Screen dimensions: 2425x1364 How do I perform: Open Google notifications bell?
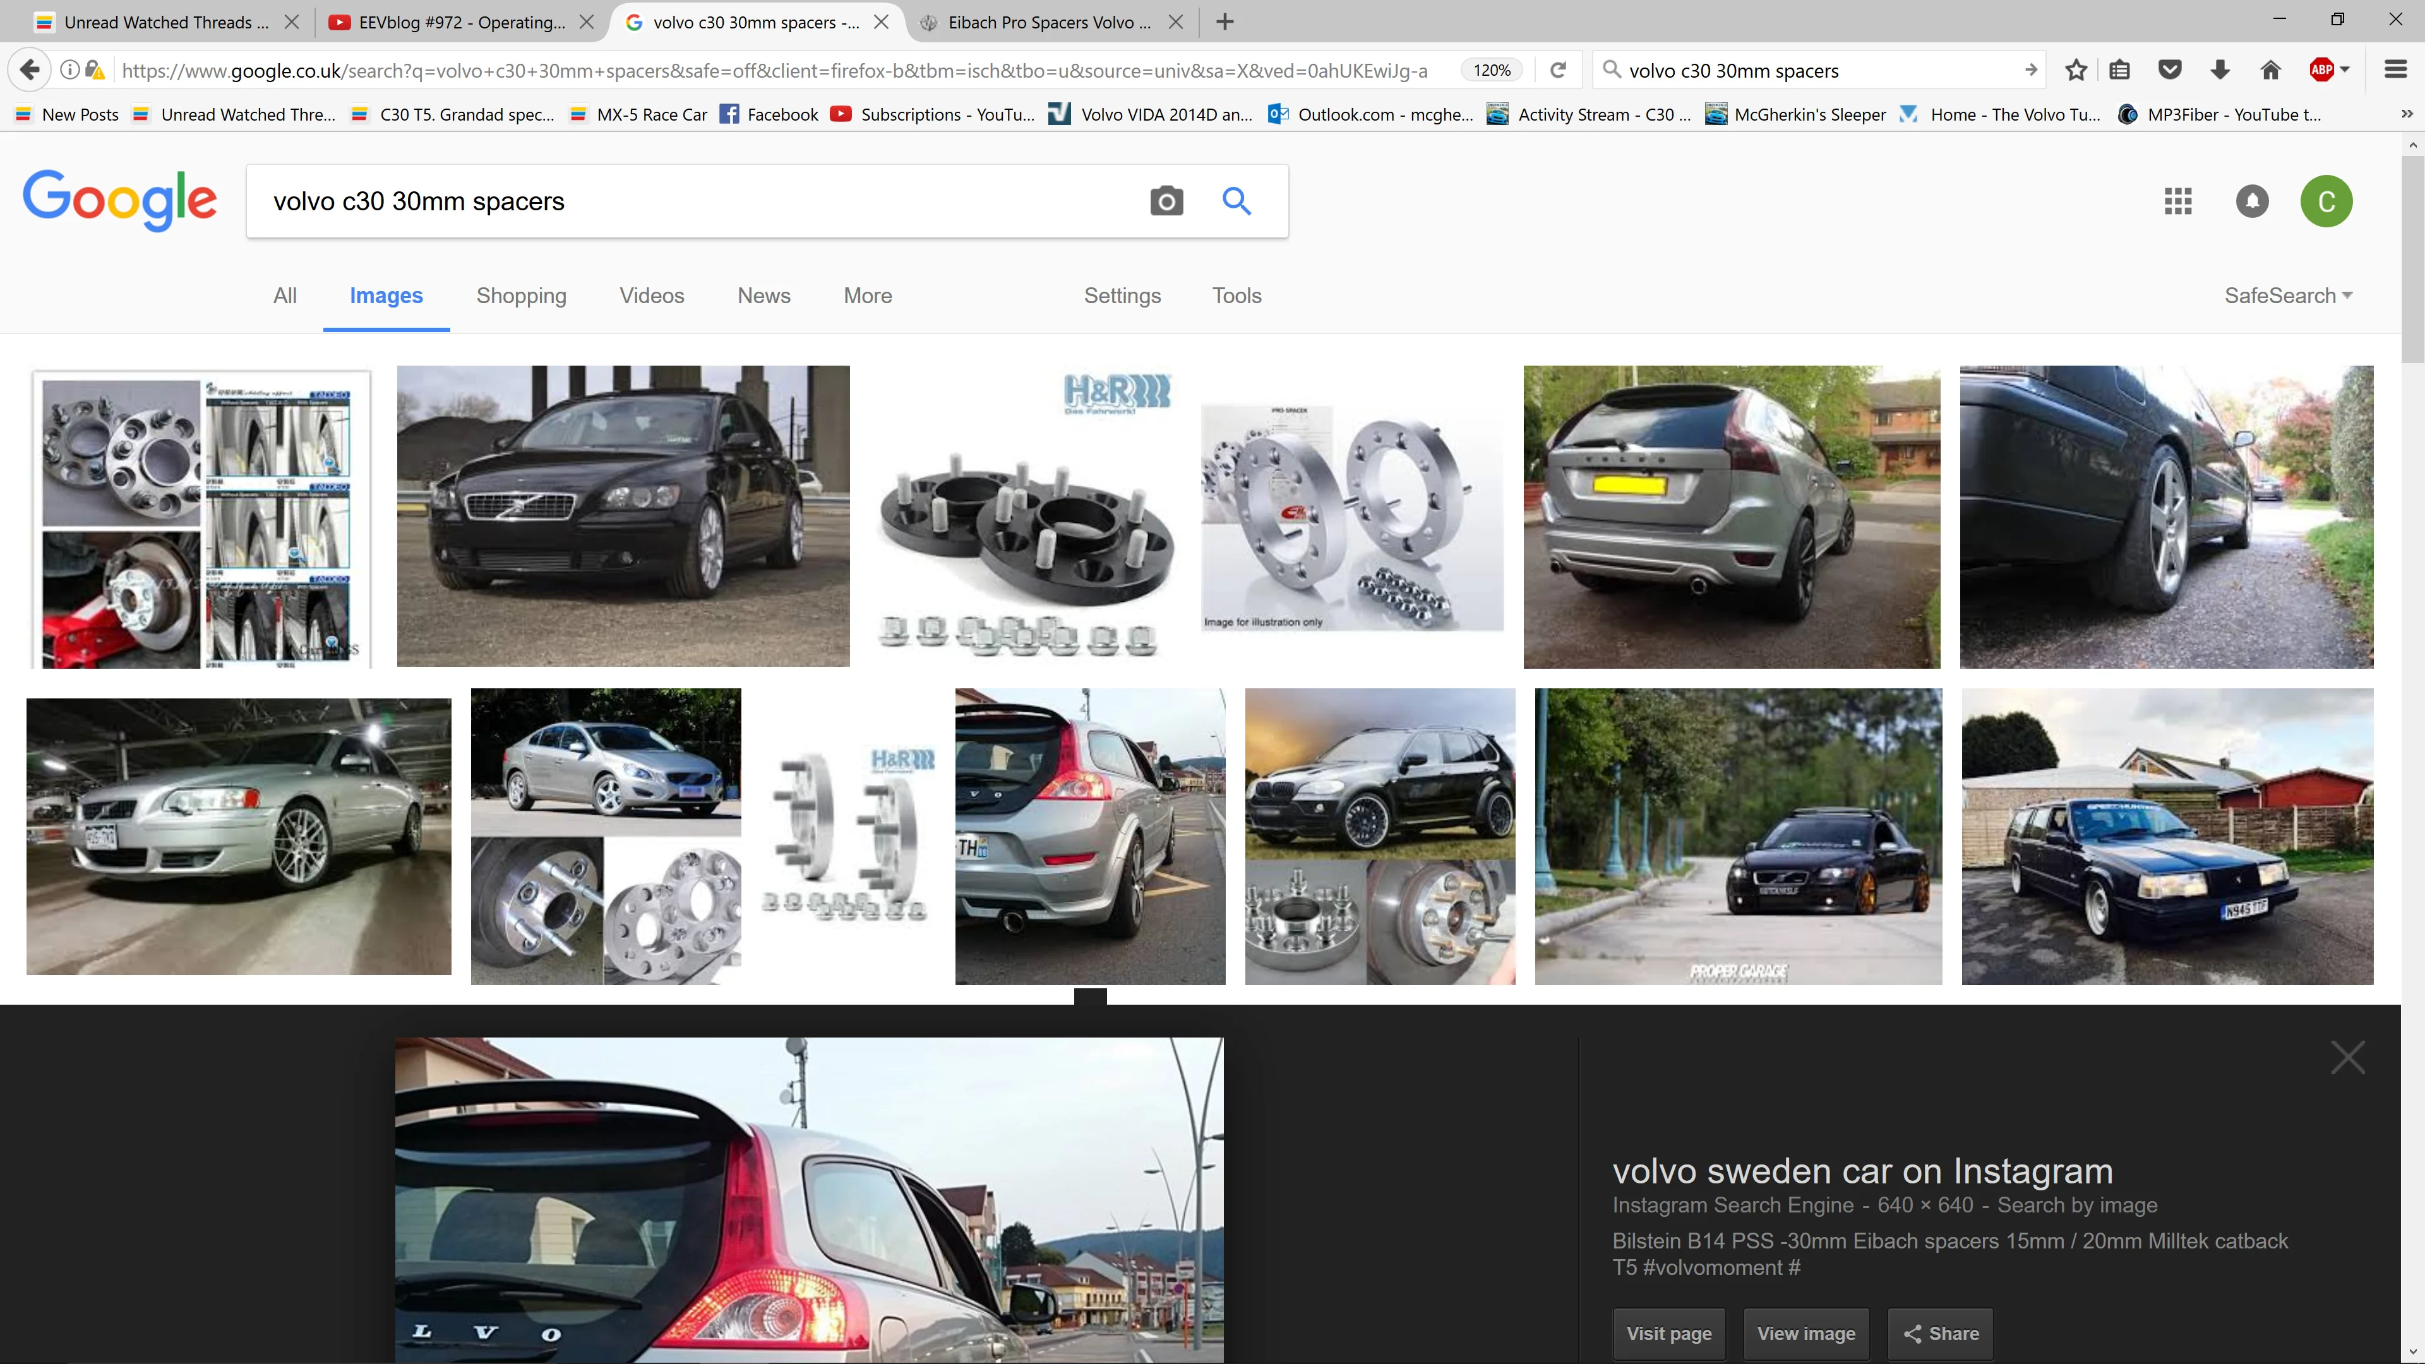point(2252,201)
